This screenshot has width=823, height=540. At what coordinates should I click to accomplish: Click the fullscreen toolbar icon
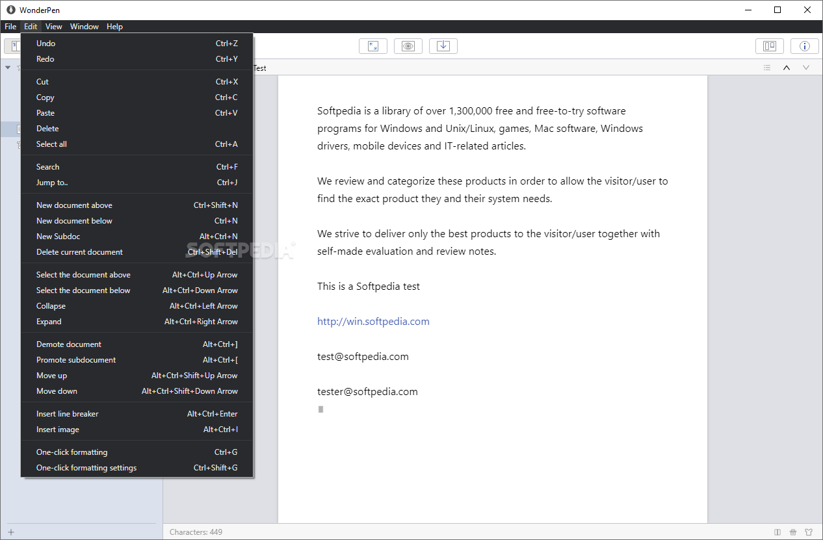click(x=373, y=46)
